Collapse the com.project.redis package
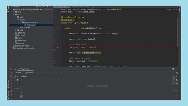Image resolution: width=188 pixels, height=106 pixels. [x=20, y=22]
